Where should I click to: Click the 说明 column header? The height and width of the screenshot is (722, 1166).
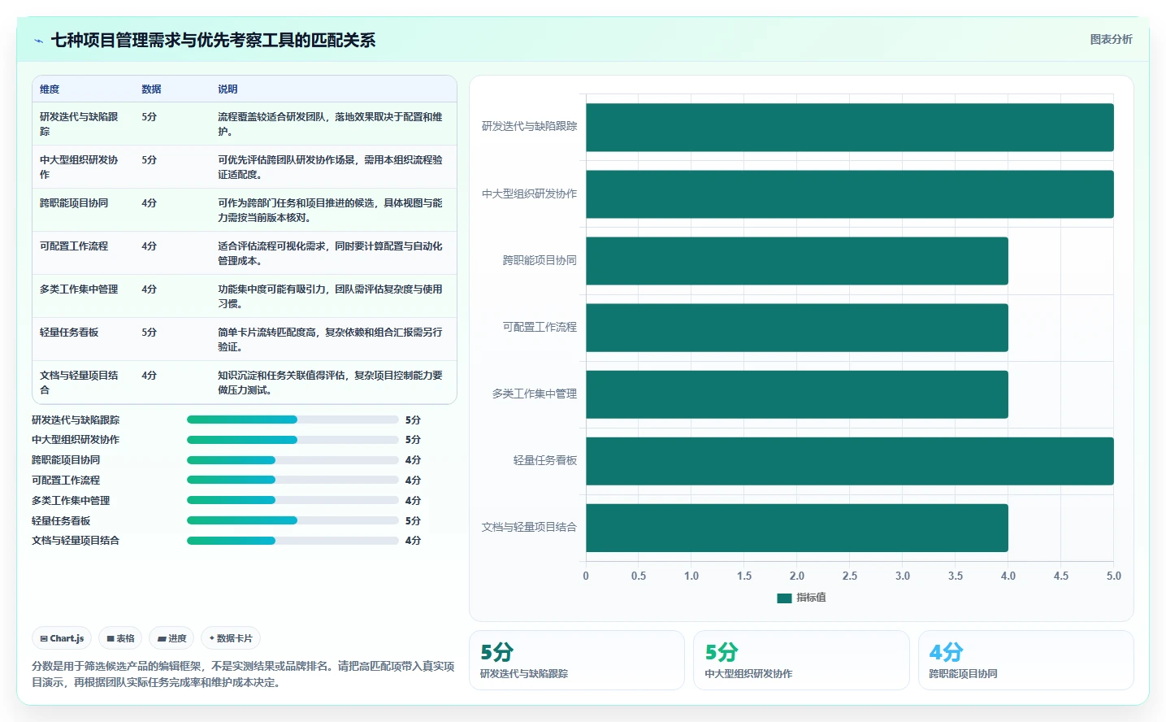pos(228,89)
